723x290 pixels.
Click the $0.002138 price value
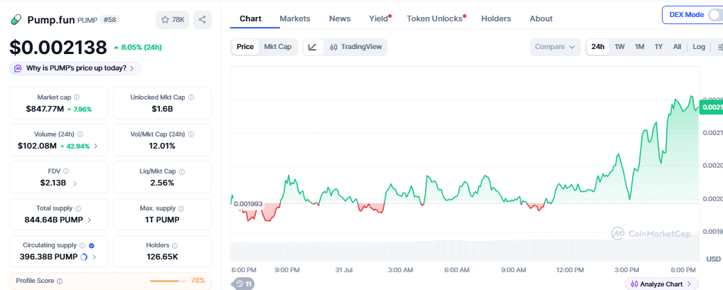[x=58, y=47]
